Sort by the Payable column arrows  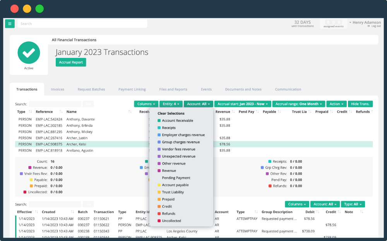[x=279, y=112]
